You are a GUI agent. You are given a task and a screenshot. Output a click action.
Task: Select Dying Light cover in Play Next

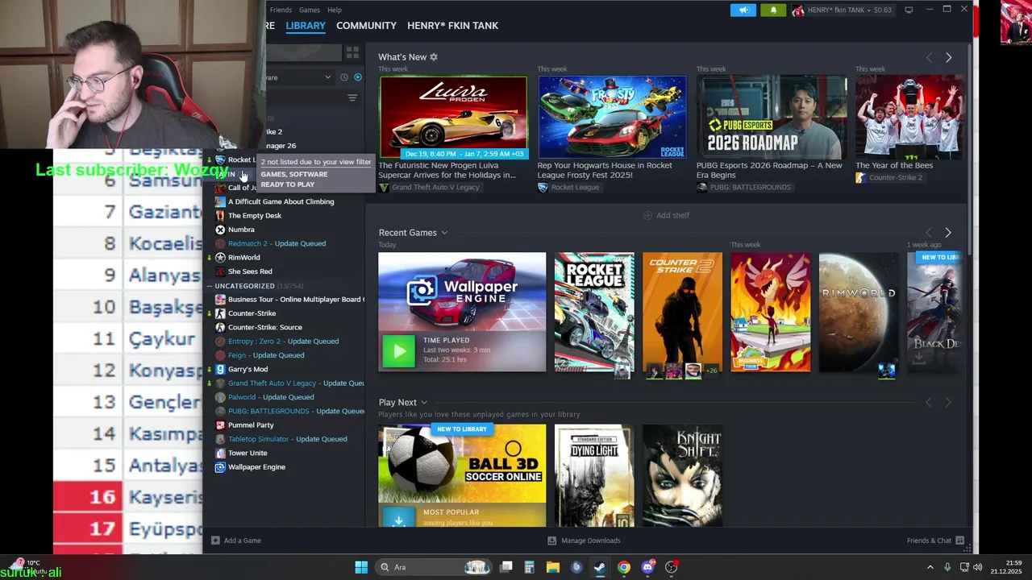pos(594,475)
